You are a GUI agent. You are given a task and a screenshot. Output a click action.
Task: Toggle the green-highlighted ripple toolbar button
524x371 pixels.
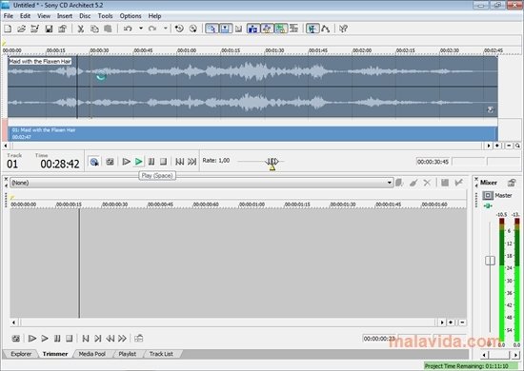281,29
